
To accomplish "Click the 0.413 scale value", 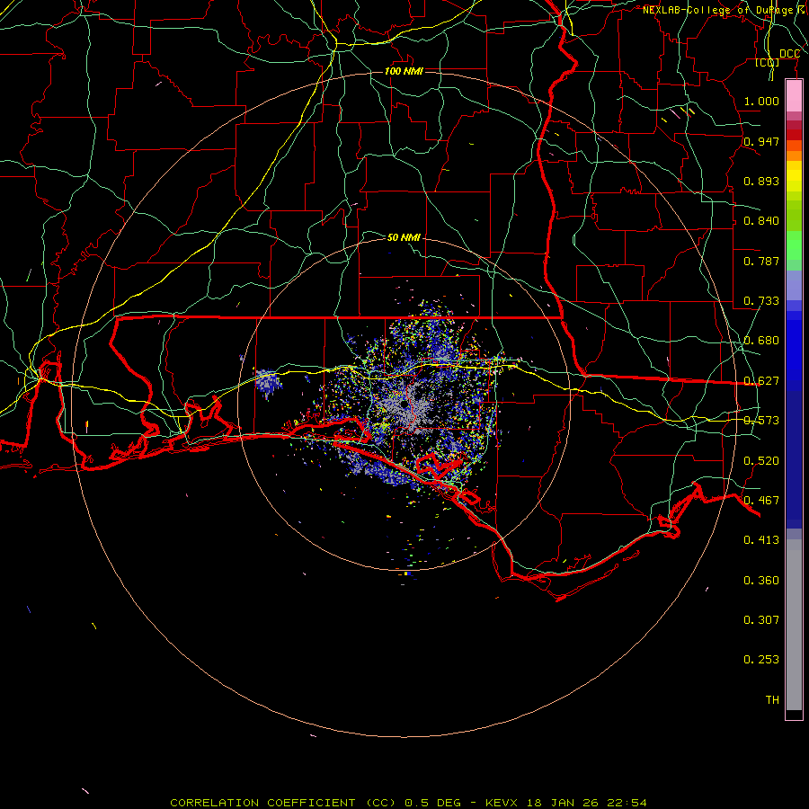I will tap(761, 540).
